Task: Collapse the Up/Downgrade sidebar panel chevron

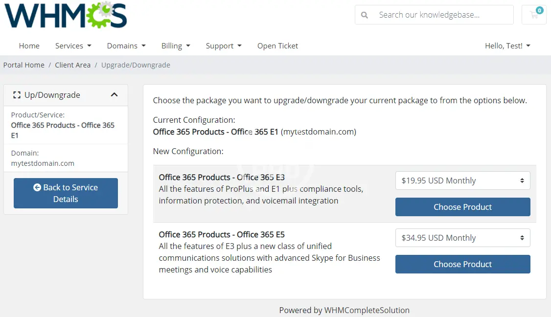Action: point(114,95)
